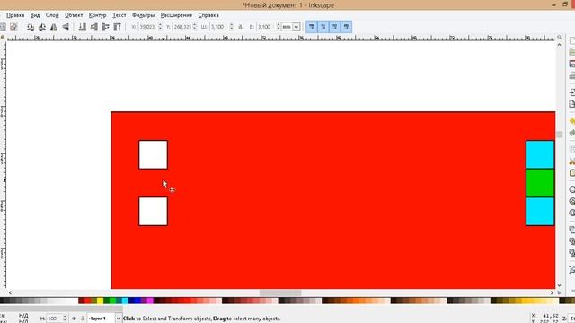This screenshot has width=575, height=323.
Task: Increase height stepper value
Action: (279, 25)
